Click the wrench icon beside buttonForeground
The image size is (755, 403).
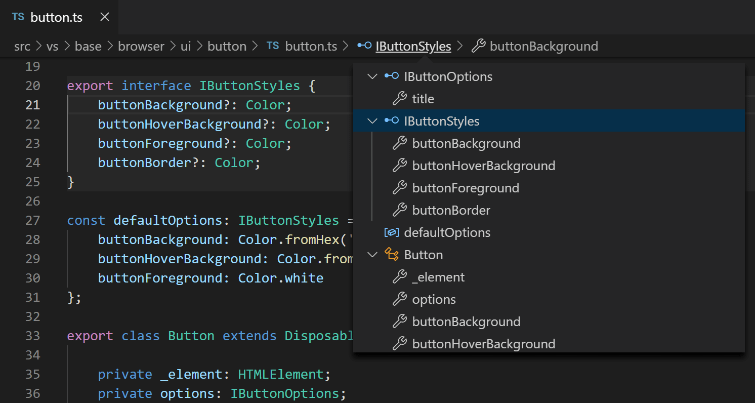[x=401, y=188]
